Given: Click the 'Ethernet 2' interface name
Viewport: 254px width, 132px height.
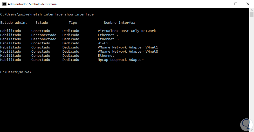Looking at the screenshot, I should [108, 35].
